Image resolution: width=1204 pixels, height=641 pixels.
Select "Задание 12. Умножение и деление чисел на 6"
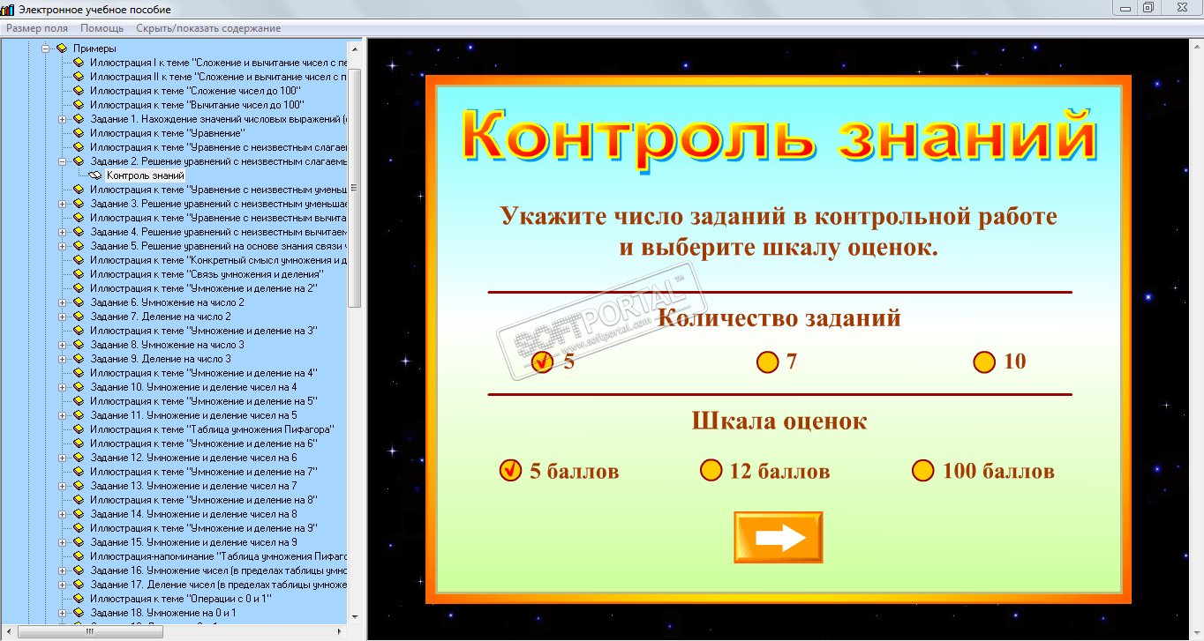193,458
